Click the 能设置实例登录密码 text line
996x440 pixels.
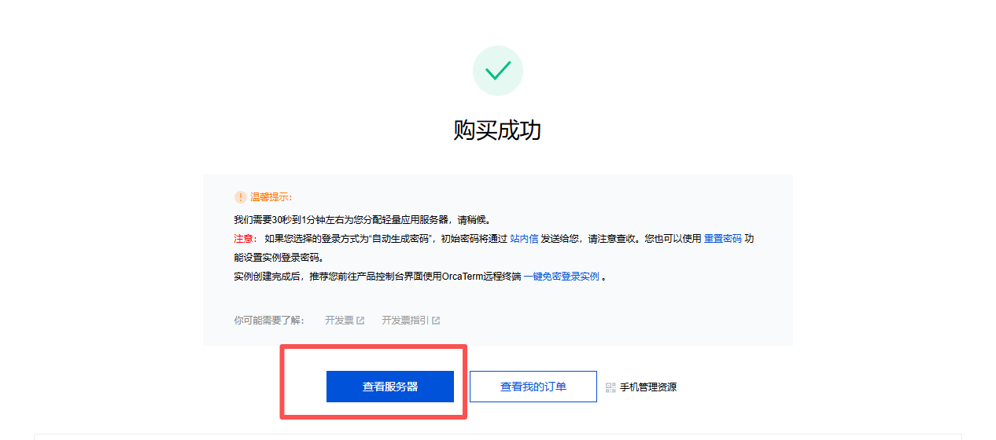[x=279, y=258]
